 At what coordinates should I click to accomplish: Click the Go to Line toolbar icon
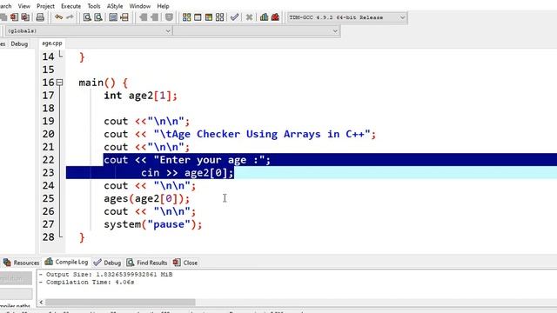point(124,17)
